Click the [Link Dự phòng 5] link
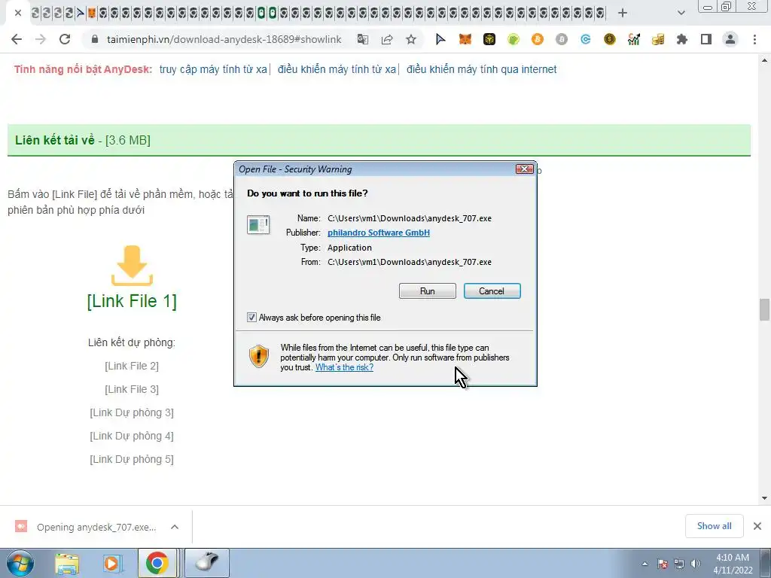 pyautogui.click(x=132, y=459)
